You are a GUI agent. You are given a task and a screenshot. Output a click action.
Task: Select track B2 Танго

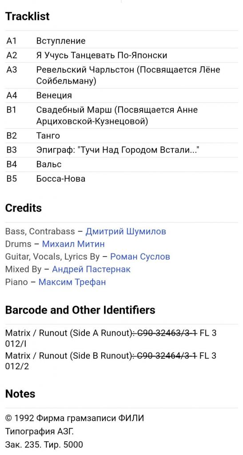122,136
